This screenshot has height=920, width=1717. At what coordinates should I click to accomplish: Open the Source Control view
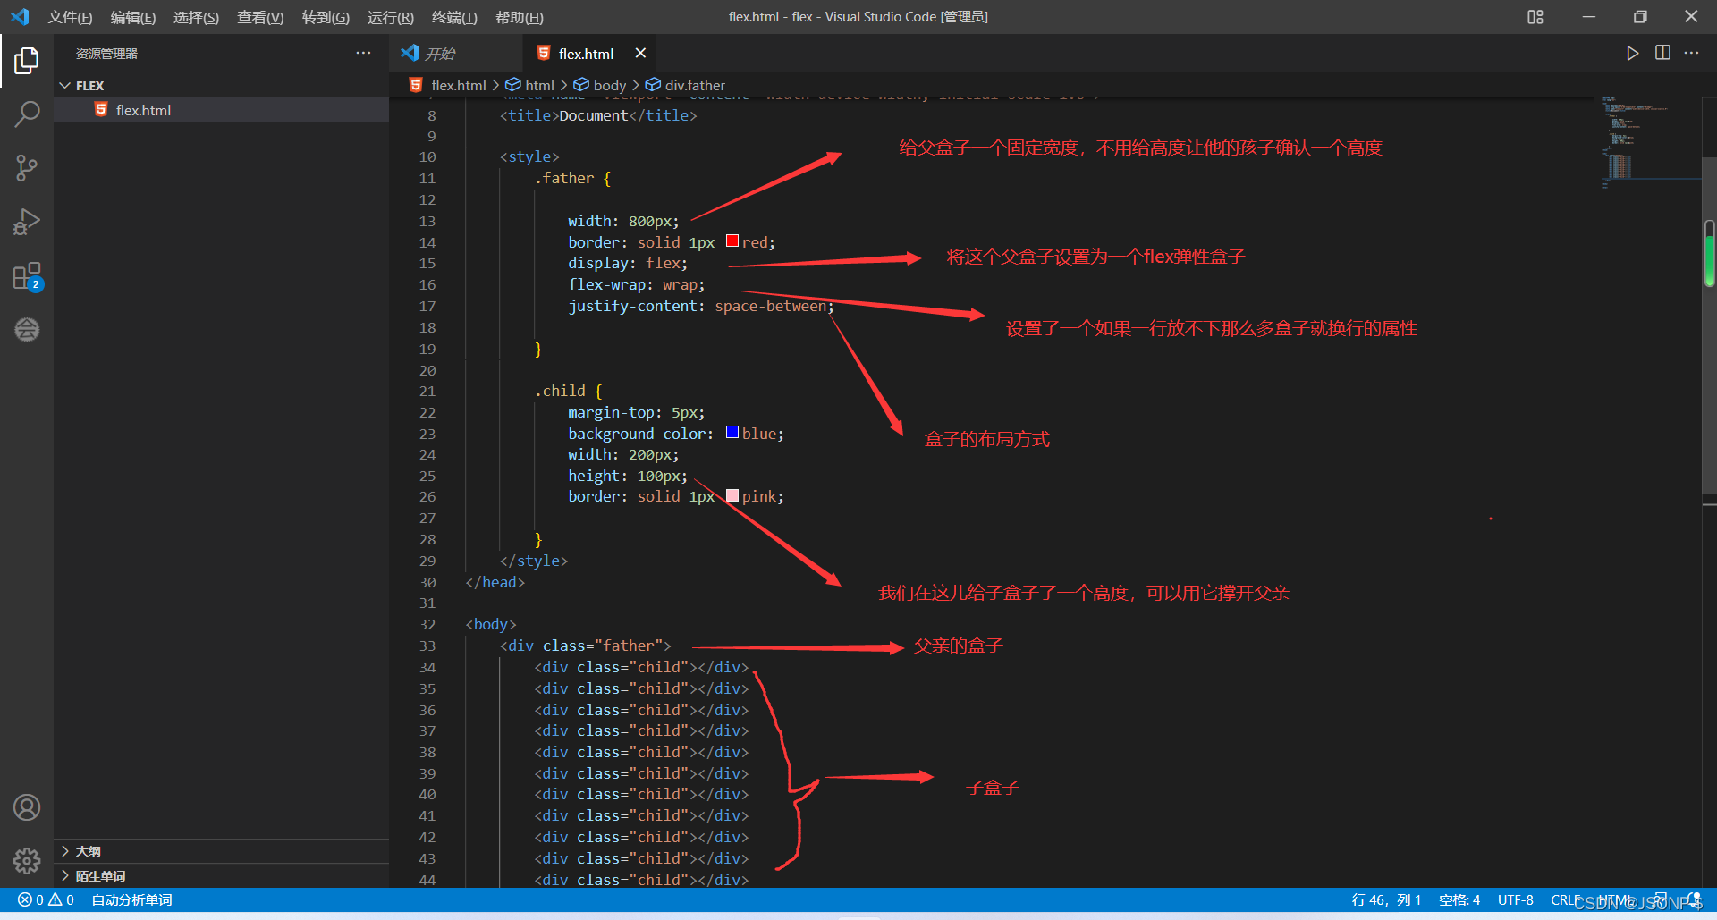pos(27,168)
